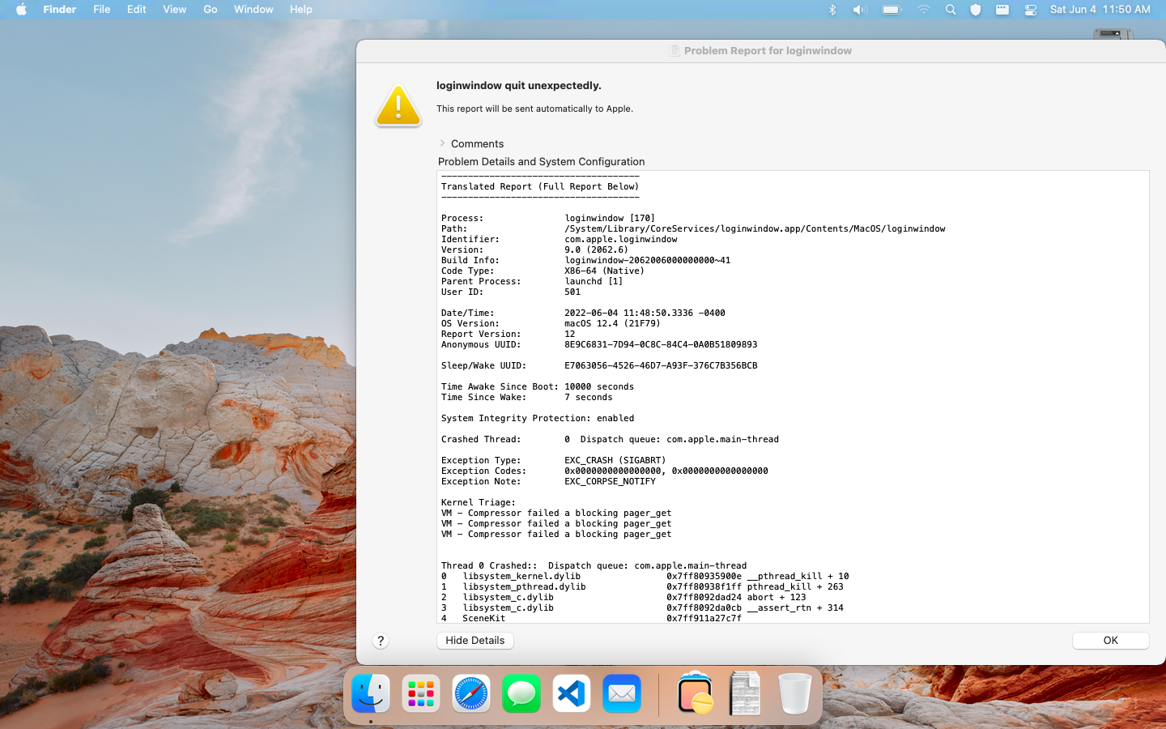1166x729 pixels.
Task: Open the Edit menu
Action: 137,10
